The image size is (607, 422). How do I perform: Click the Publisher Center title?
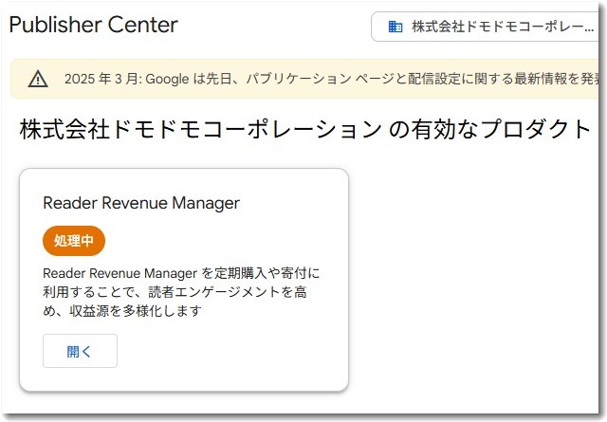(x=93, y=25)
